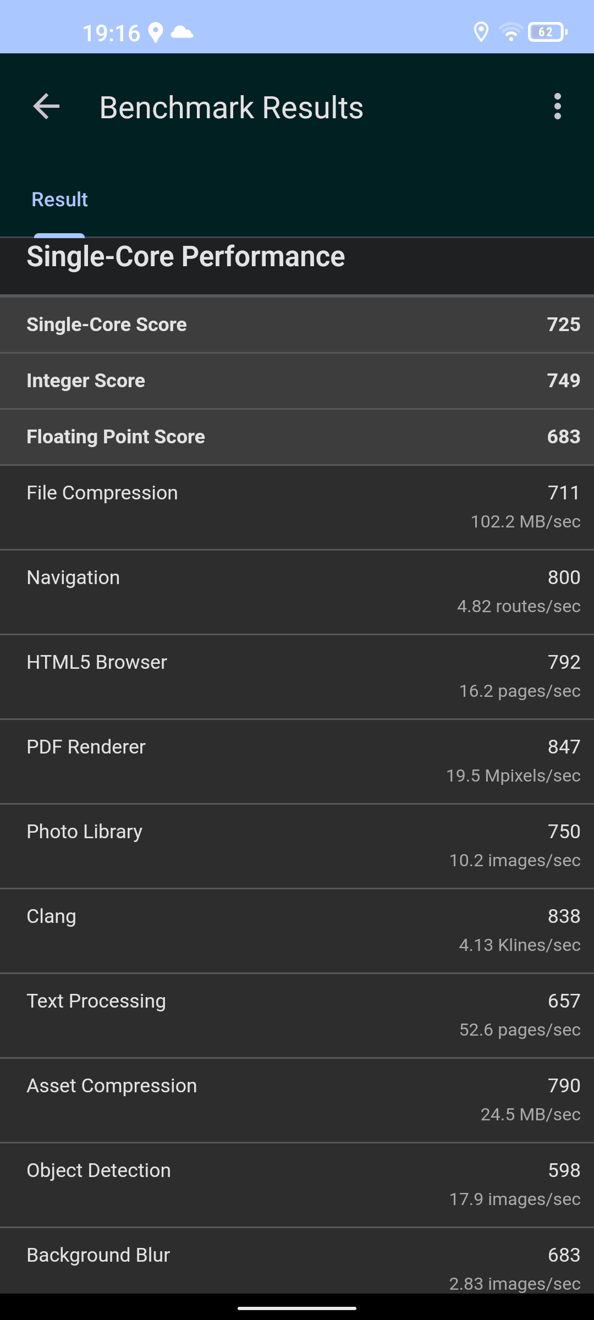Tap the location icon near Wi-Fi

(481, 32)
